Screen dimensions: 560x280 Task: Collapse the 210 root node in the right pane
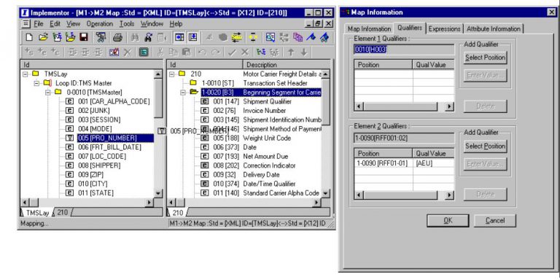tap(172, 74)
